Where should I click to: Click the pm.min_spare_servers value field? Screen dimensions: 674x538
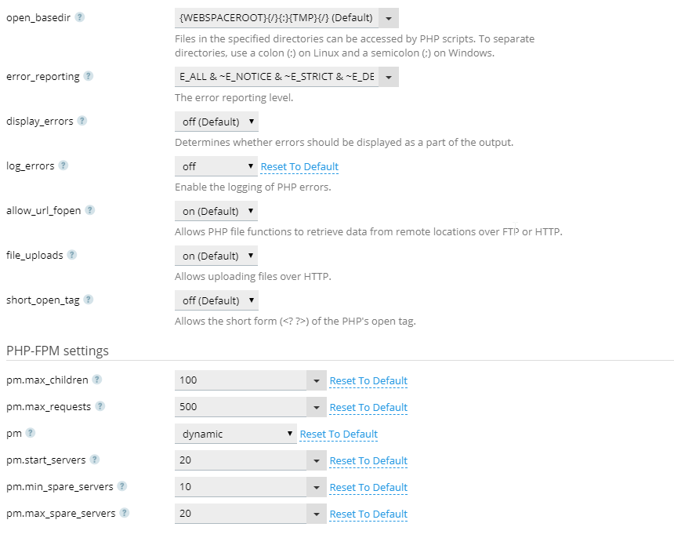[240, 487]
